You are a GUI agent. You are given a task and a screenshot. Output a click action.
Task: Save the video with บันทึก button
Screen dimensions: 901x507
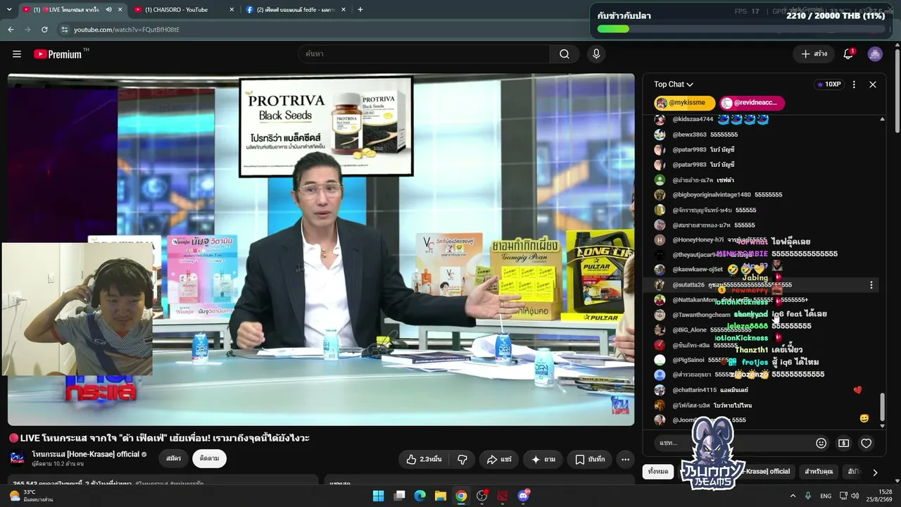(590, 459)
